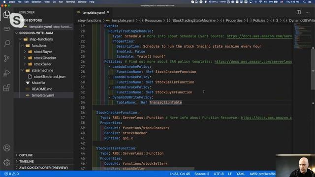Image resolution: width=315 pixels, height=177 pixels.
Task: Open the Help menu
Action: click(92, 2)
